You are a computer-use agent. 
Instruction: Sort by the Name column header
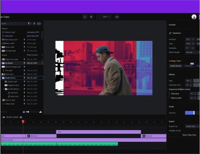point(4,55)
